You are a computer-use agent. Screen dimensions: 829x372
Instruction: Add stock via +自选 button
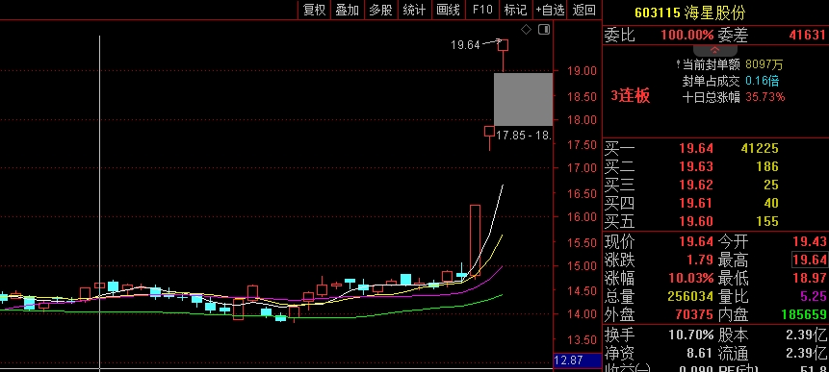(x=550, y=10)
